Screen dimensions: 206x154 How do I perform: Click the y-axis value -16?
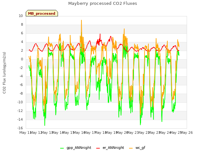tap(20, 128)
